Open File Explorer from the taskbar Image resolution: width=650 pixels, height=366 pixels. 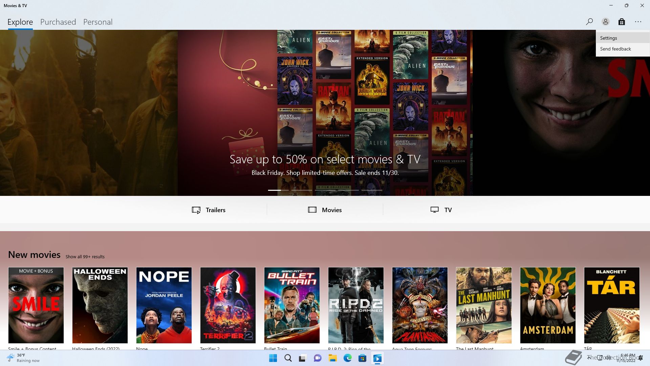pyautogui.click(x=332, y=358)
